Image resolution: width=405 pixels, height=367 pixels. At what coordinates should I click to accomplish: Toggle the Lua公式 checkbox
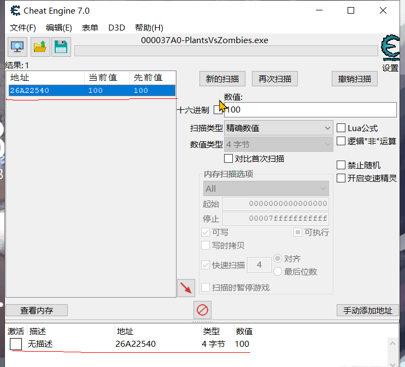(x=341, y=128)
